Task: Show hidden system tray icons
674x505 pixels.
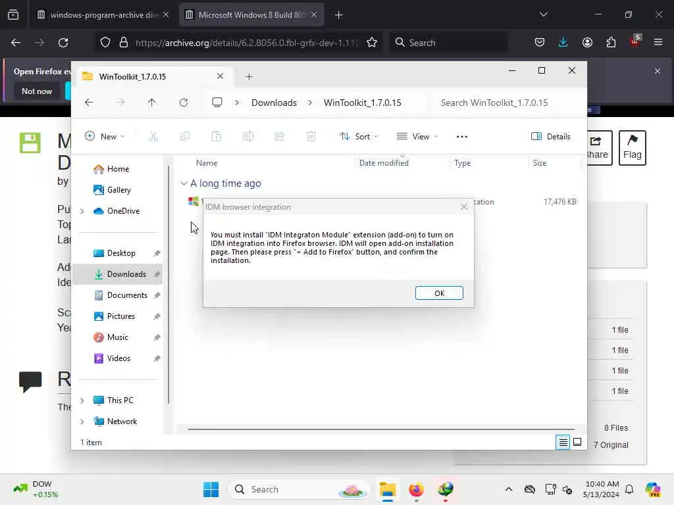Action: [x=509, y=489]
